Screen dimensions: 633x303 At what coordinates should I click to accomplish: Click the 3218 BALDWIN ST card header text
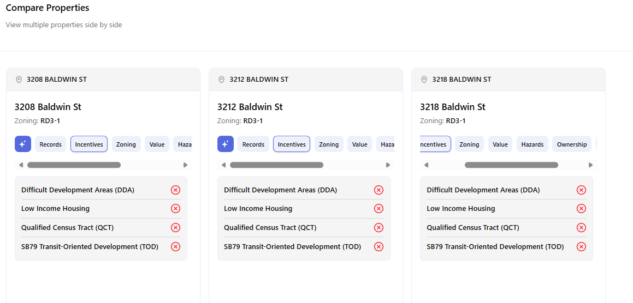(462, 80)
